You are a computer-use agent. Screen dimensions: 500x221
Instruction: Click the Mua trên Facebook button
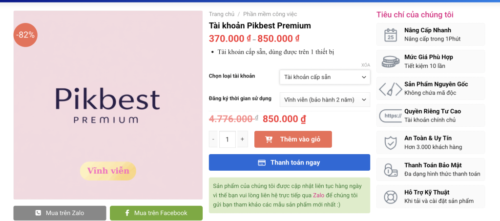156,213
